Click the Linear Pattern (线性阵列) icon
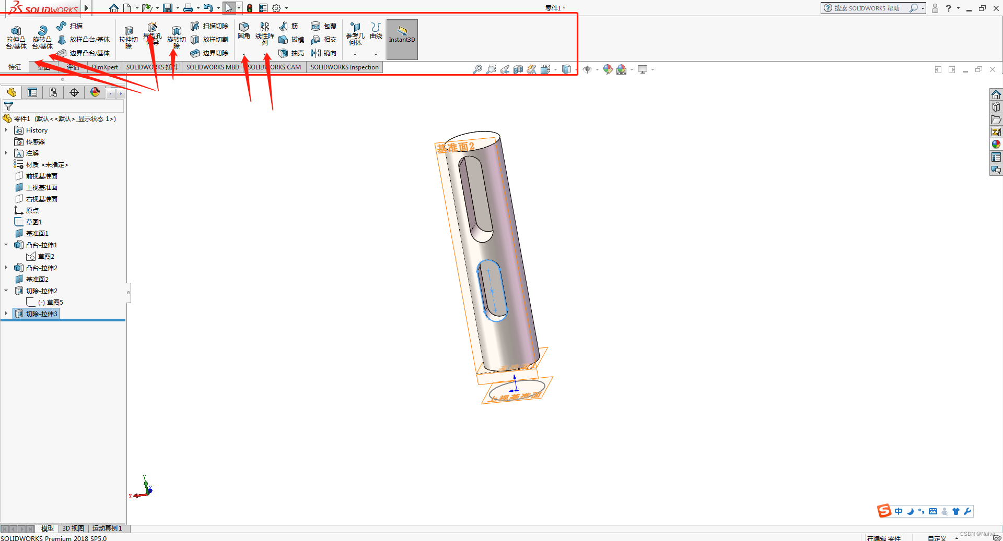Screen dimensions: 1003x541 [264, 27]
